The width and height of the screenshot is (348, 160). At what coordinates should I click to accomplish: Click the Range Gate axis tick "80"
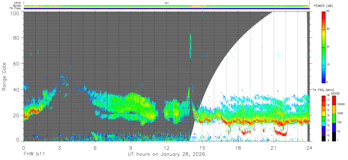17,38
